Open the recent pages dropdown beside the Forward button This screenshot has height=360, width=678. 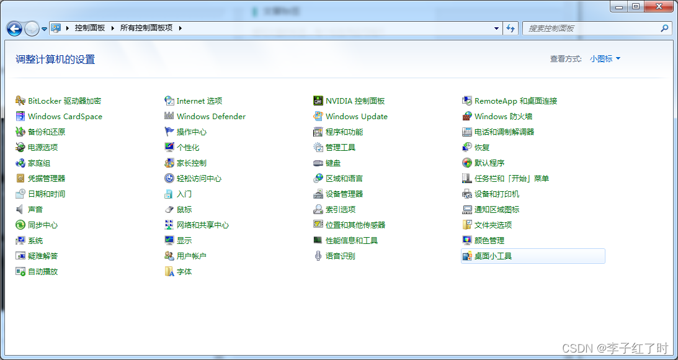pyautogui.click(x=44, y=29)
